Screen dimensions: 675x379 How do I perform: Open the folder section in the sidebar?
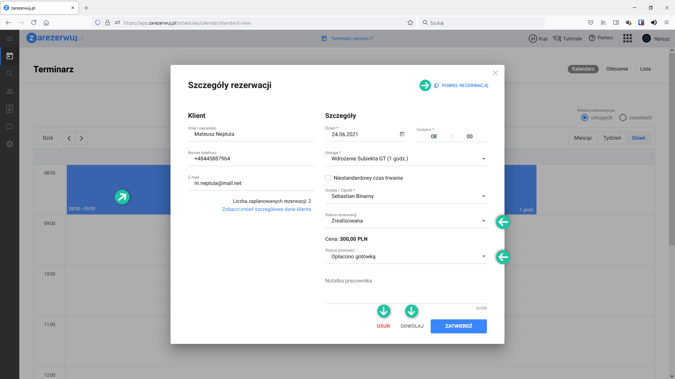9,126
